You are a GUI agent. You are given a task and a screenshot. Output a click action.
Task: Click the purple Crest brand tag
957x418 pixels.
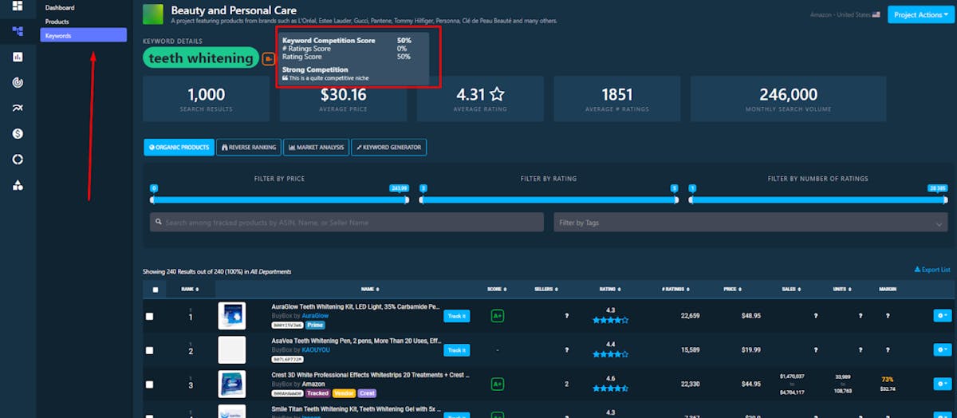pos(367,393)
